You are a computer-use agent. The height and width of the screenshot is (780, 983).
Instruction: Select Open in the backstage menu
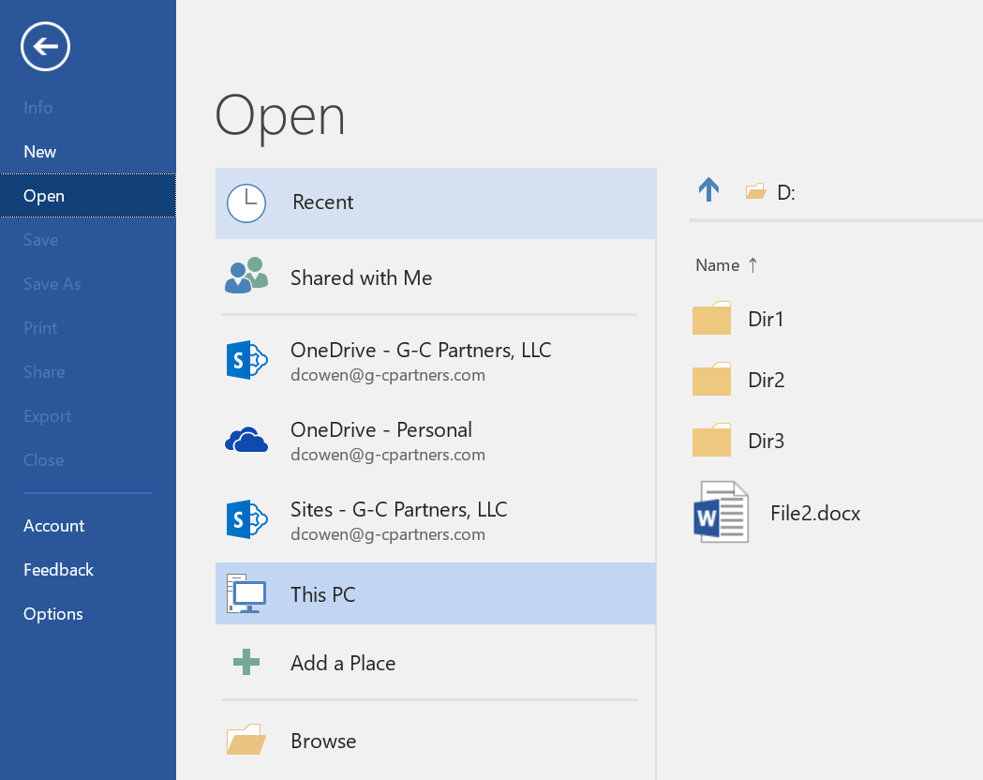pyautogui.click(x=88, y=196)
